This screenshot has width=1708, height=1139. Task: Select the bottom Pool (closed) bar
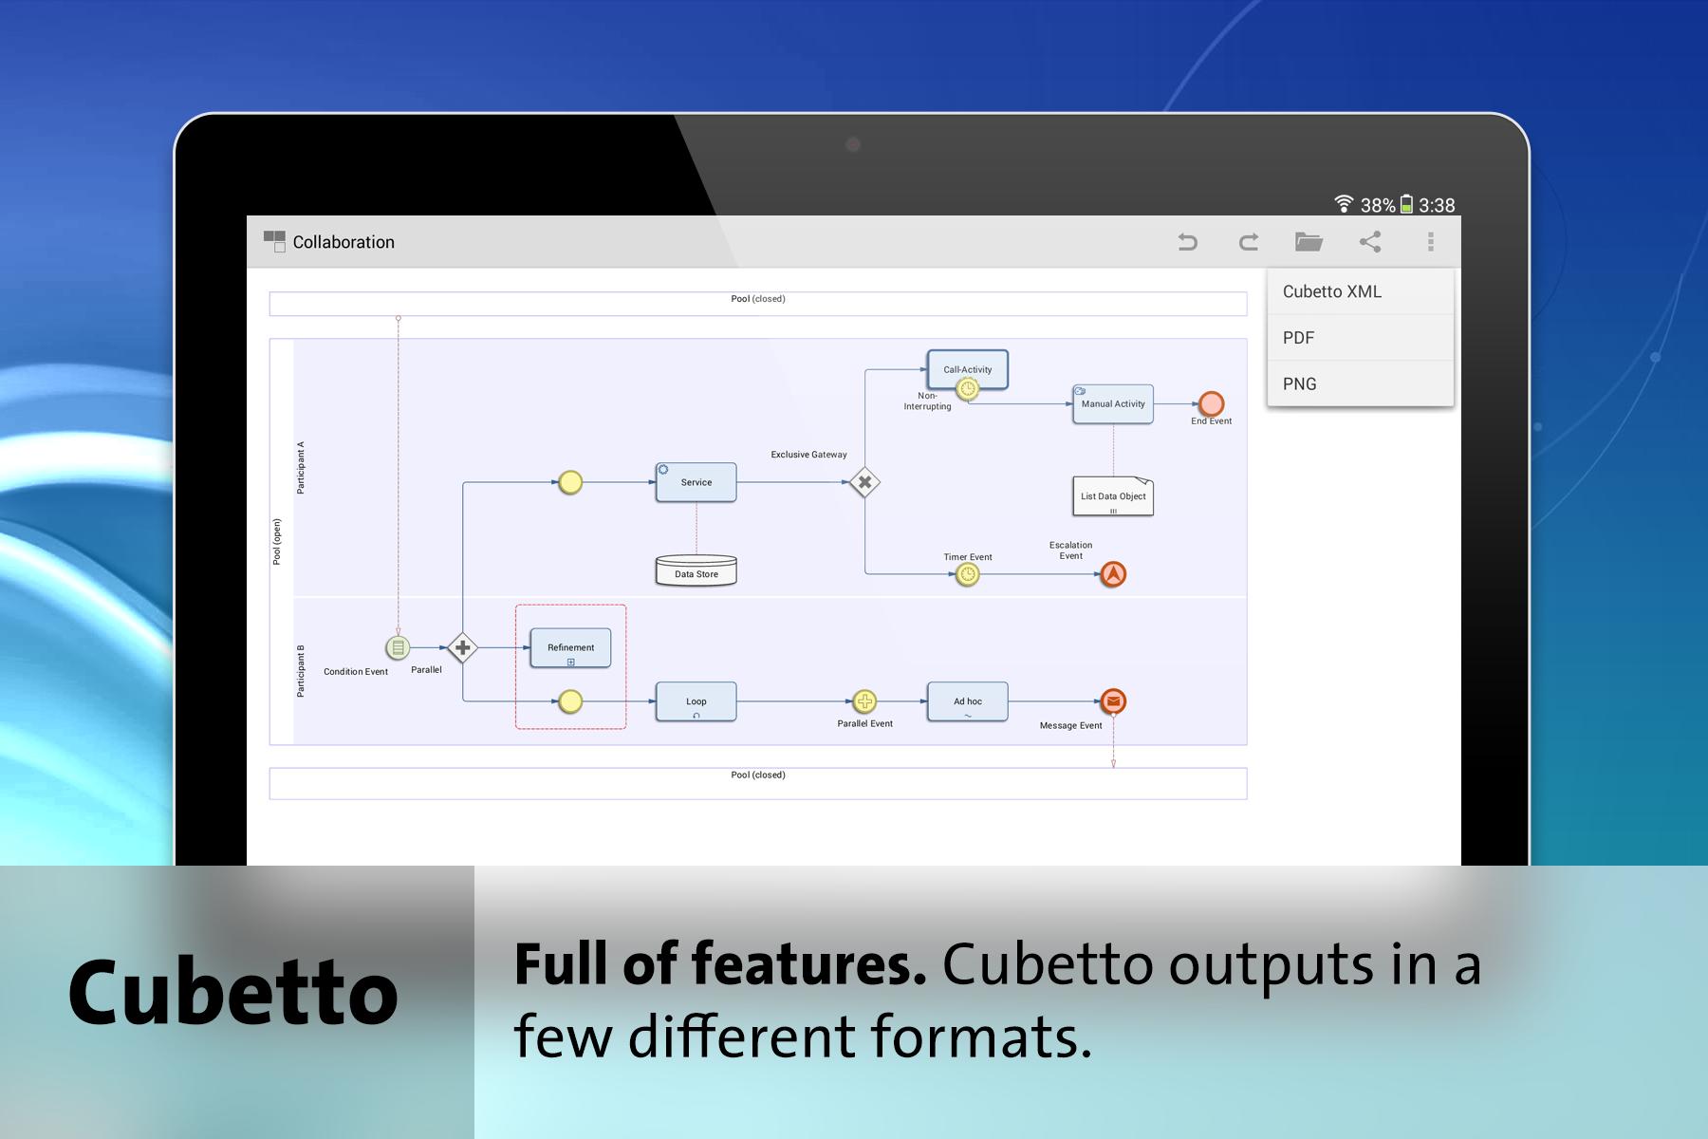click(x=758, y=783)
